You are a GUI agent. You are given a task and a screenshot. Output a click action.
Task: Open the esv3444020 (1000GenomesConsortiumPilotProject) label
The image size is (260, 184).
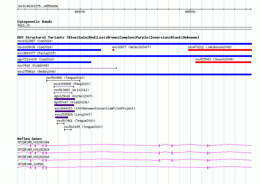click(95, 108)
